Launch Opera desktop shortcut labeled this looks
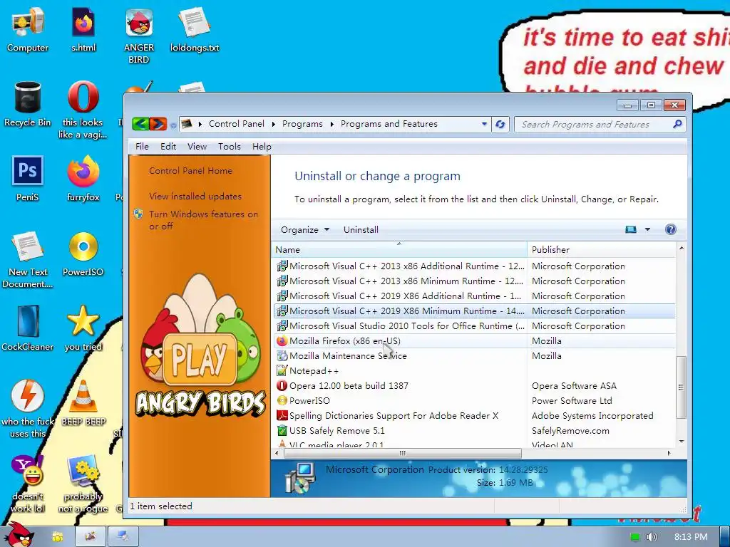The image size is (730, 547). pos(83,110)
